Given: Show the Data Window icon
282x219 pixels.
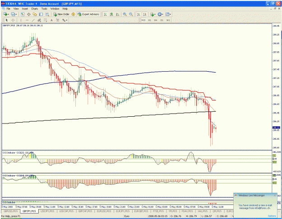Looking at the screenshot, I should pos(28,14).
